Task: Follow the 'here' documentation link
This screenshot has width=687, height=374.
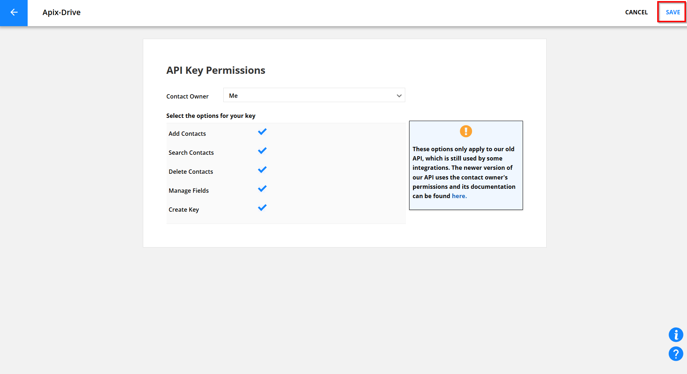Action: (x=459, y=196)
